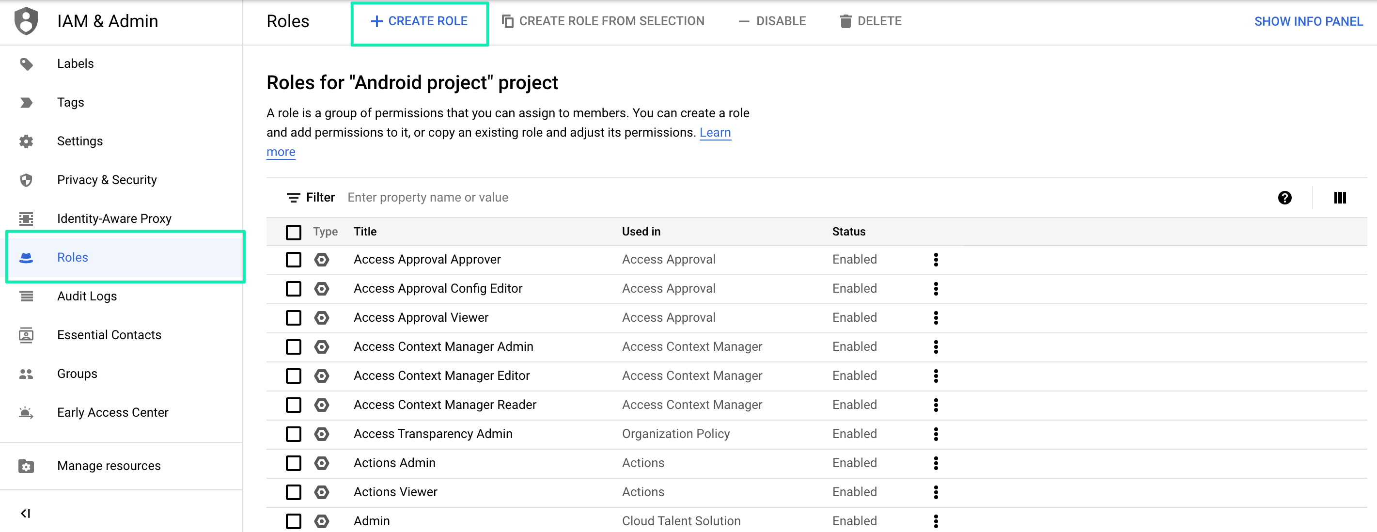Click the Manage resources folder icon
Screen dimensions: 1377x532
point(26,466)
